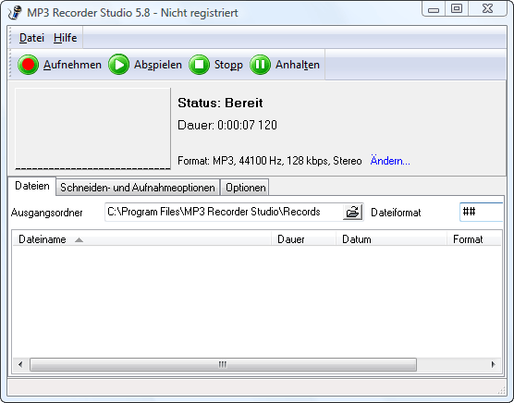
Task: Sort the file list by the Datum column
Action: 391,239
